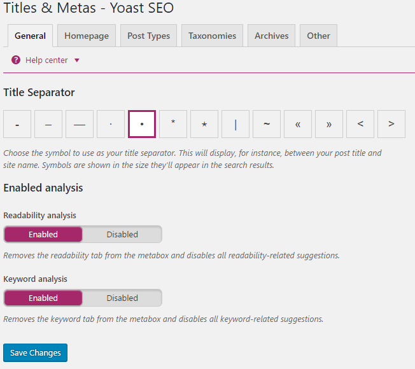Image resolution: width=415 pixels, height=369 pixels.
Task: Open the Archives tab
Action: pos(271,36)
